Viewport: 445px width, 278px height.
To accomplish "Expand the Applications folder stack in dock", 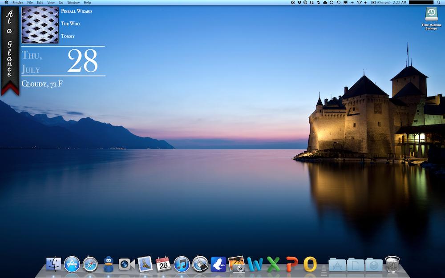I will [x=337, y=265].
